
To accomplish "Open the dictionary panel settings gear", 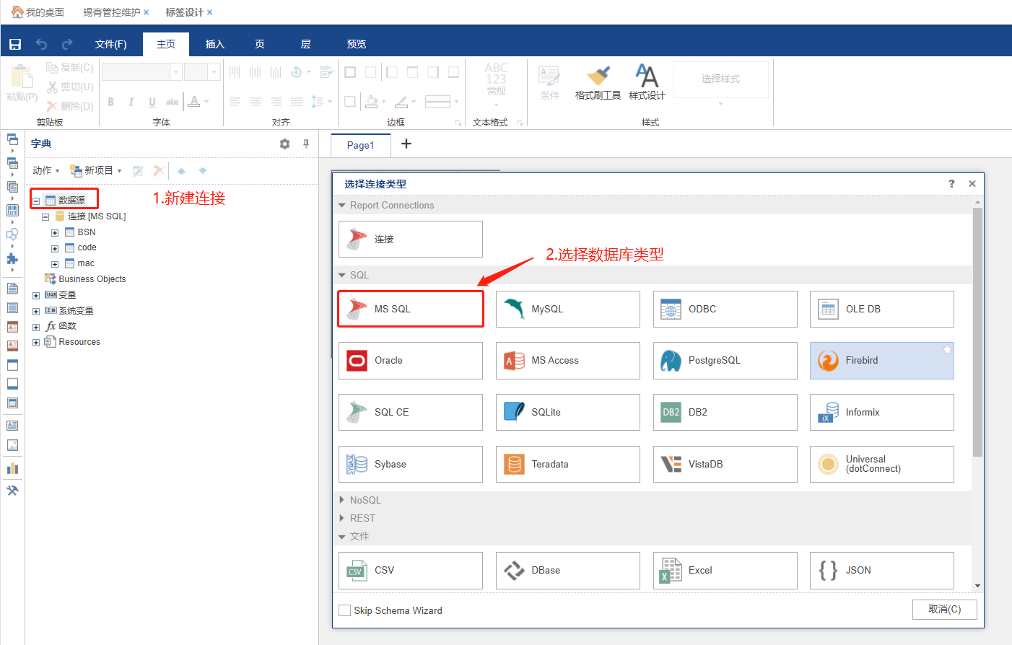I will pyautogui.click(x=284, y=144).
